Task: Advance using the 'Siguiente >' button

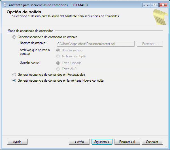Action: click(102, 142)
